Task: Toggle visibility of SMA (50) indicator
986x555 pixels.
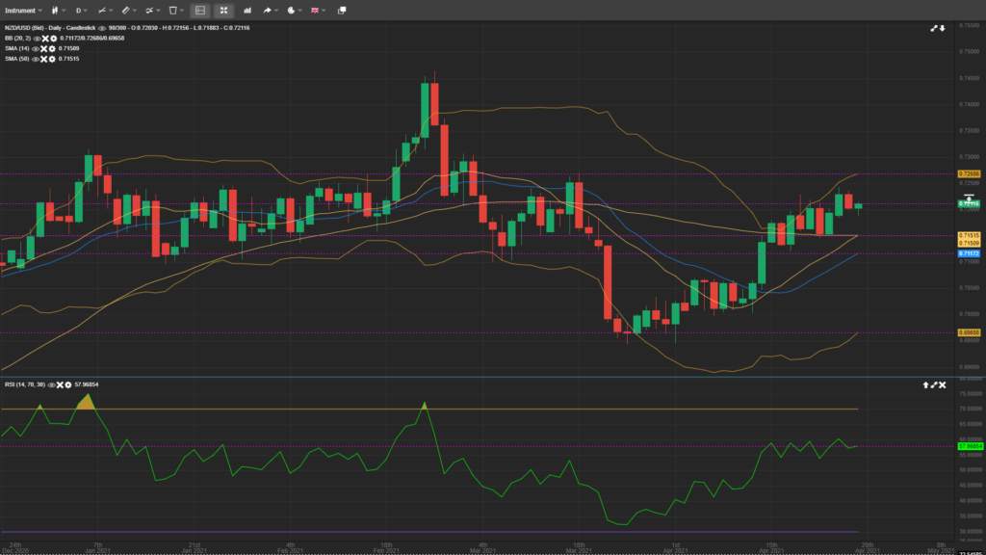Action: pos(36,59)
